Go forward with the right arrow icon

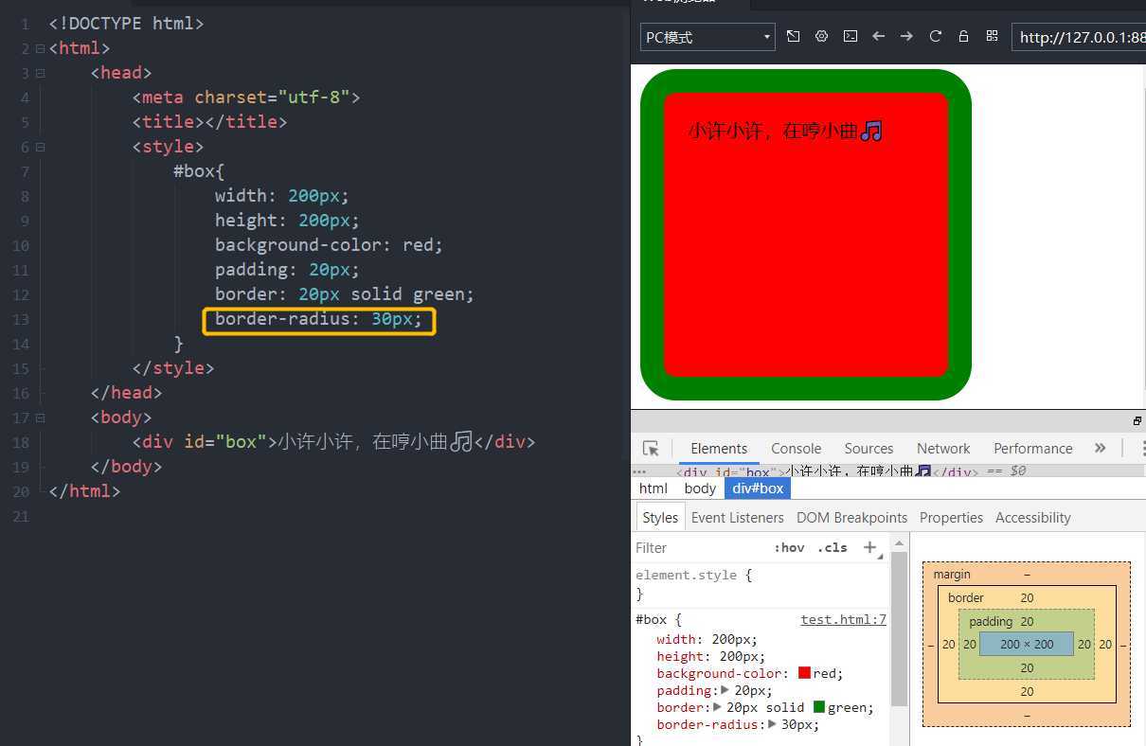click(907, 36)
